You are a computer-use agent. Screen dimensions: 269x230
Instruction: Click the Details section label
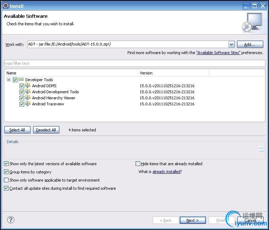tap(12, 142)
